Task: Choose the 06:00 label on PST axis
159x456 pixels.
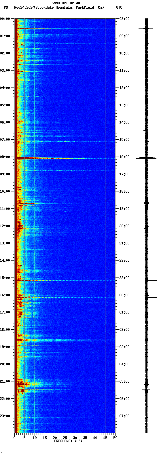Action: (x=5, y=122)
